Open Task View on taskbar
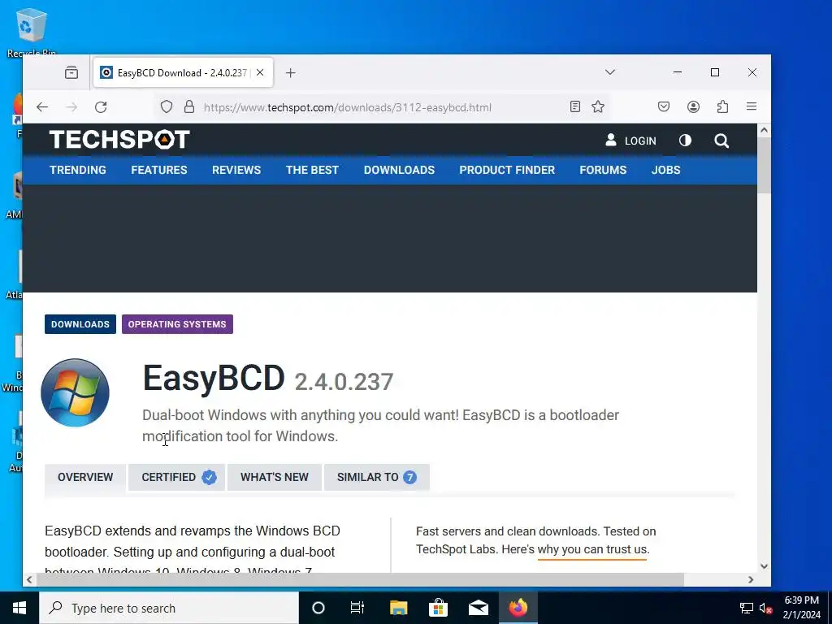Viewport: 832px width, 624px height. (x=357, y=608)
